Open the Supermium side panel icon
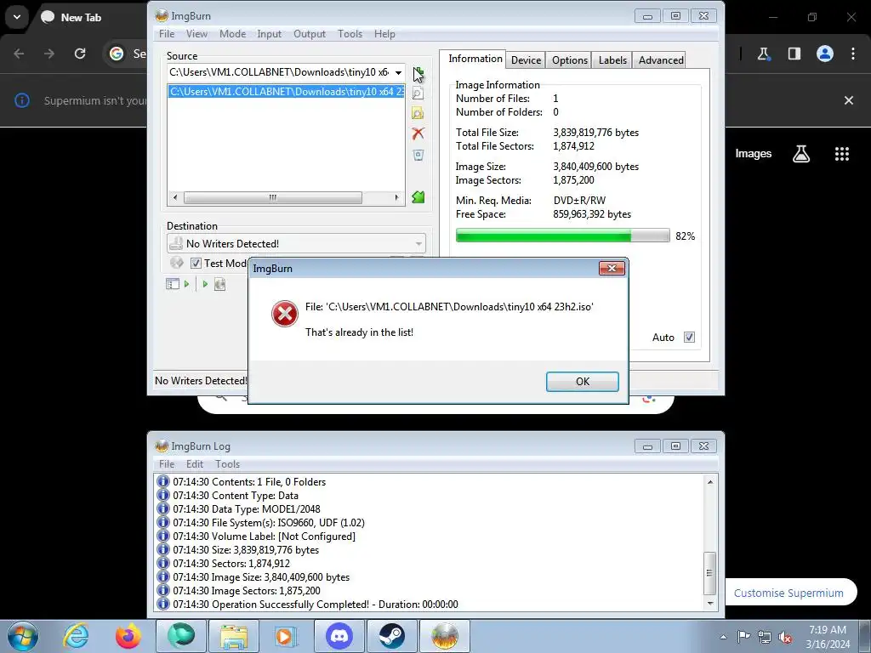This screenshot has height=653, width=871. pos(794,54)
